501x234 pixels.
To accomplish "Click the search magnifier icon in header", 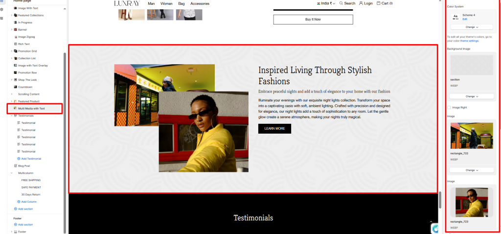I will 341,3.
